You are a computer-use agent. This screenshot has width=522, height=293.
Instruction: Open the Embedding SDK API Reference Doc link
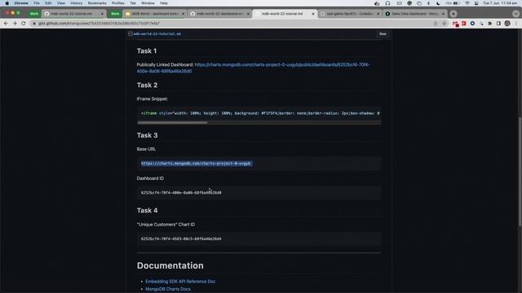pos(180,282)
